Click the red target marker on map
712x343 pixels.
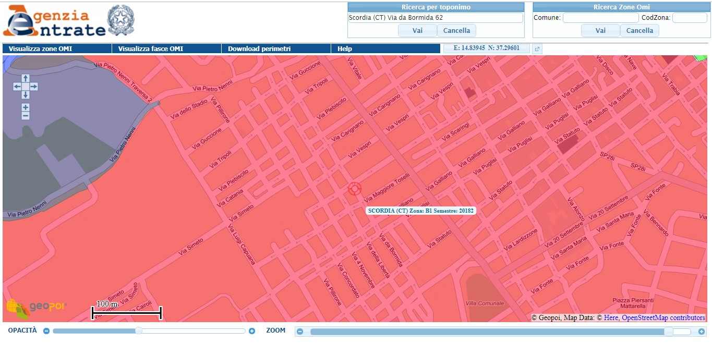355,189
